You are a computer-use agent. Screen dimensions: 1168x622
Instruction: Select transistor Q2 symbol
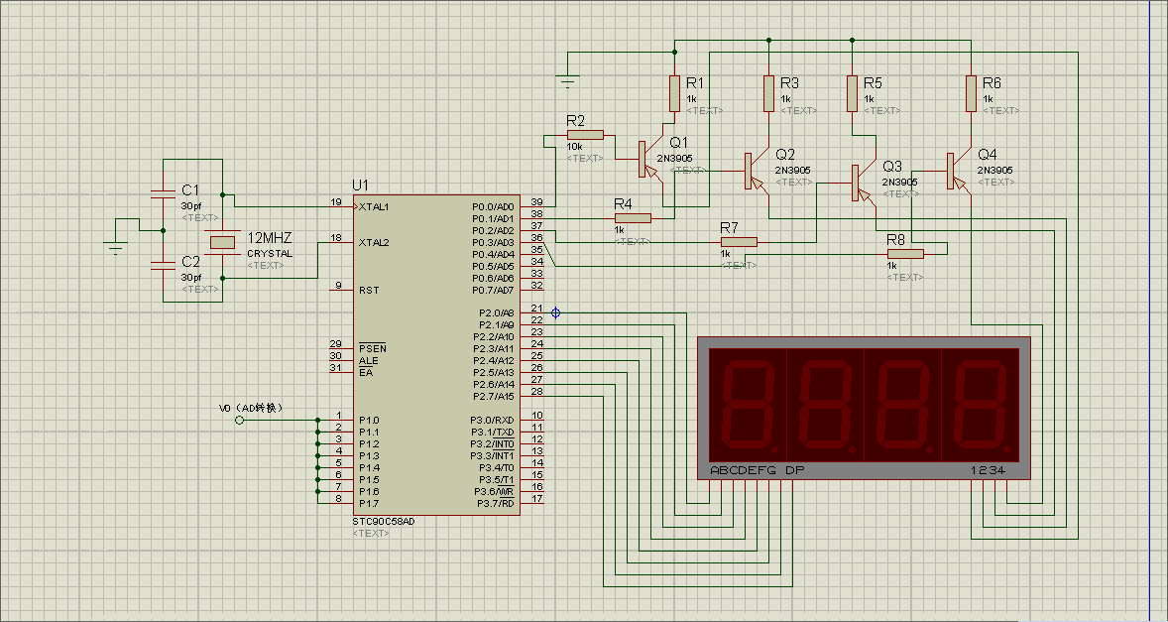point(755,171)
